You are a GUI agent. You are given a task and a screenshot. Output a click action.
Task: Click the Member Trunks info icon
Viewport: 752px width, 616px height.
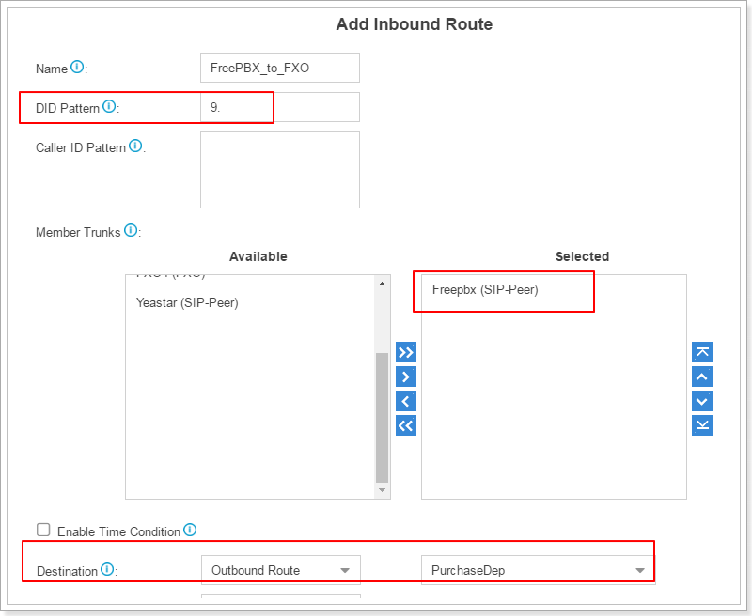131,231
